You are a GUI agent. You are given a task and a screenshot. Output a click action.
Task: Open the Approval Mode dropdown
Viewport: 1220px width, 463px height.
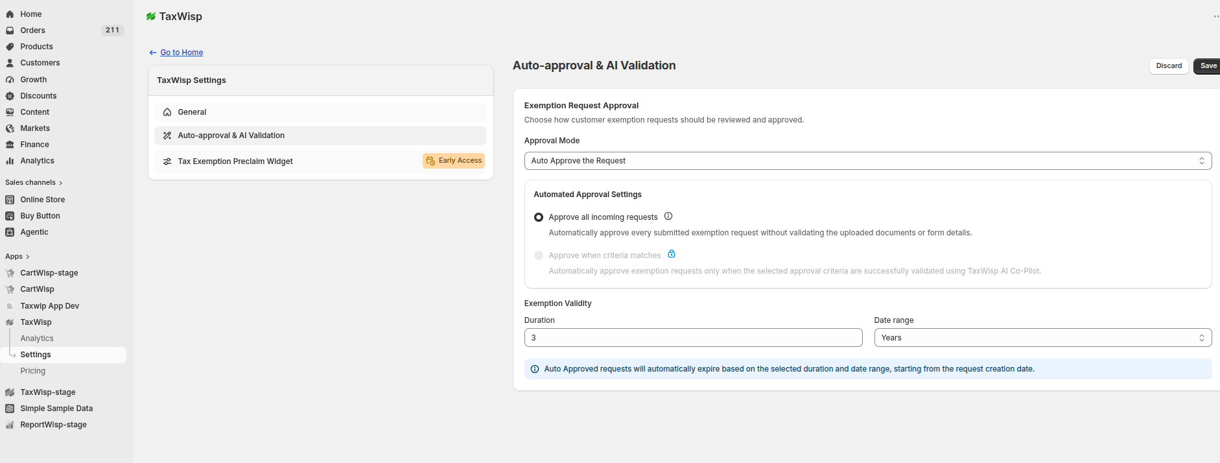point(868,161)
